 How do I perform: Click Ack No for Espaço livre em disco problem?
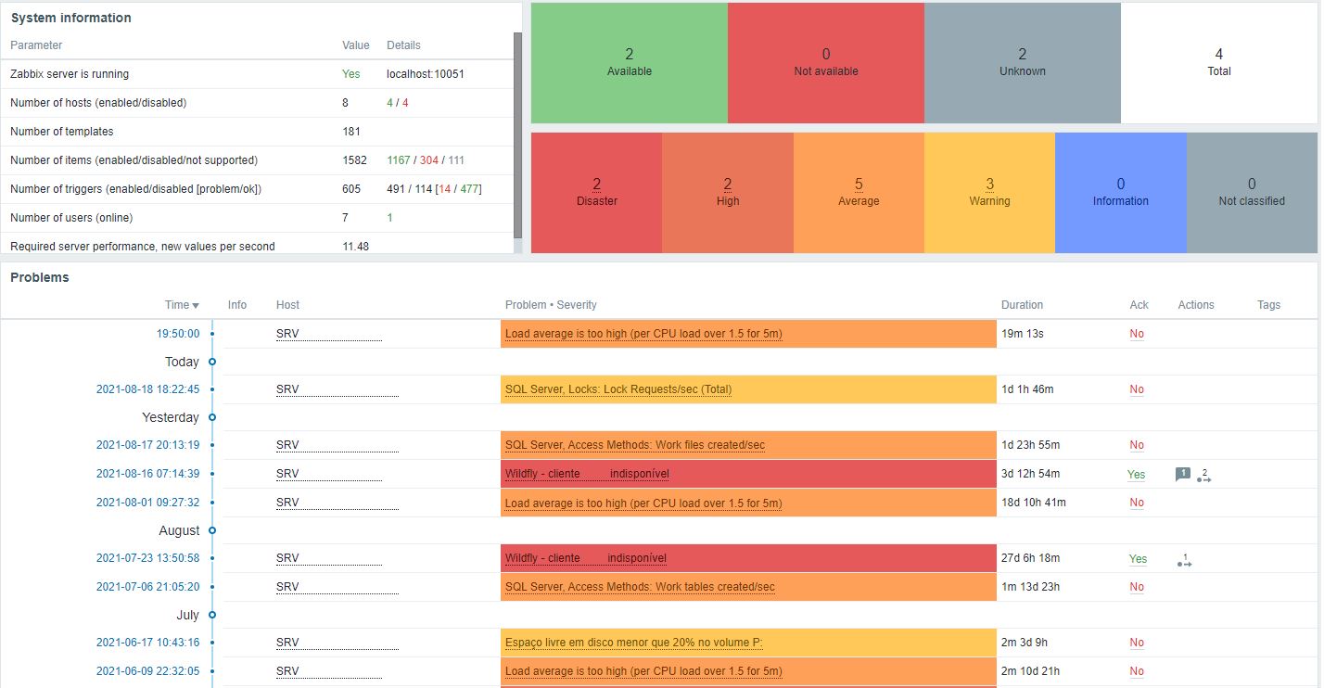(1137, 643)
